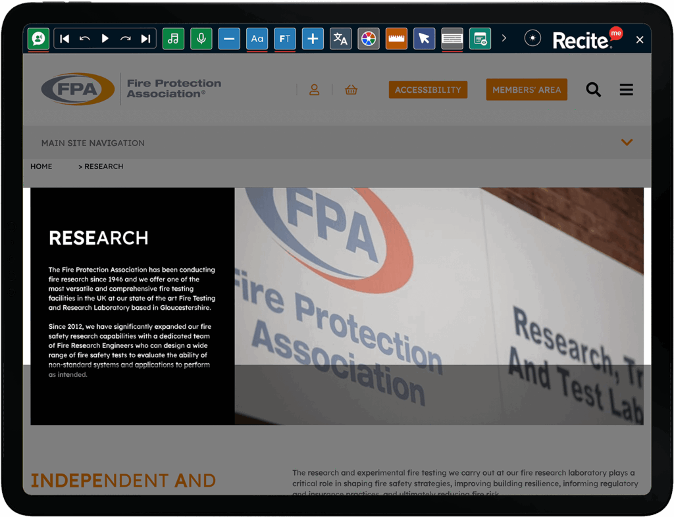Image resolution: width=674 pixels, height=517 pixels.
Task: Click the circular brightness settings icon
Action: click(x=532, y=39)
